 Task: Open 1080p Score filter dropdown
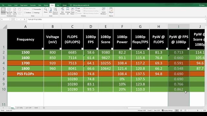[x=112, y=49]
